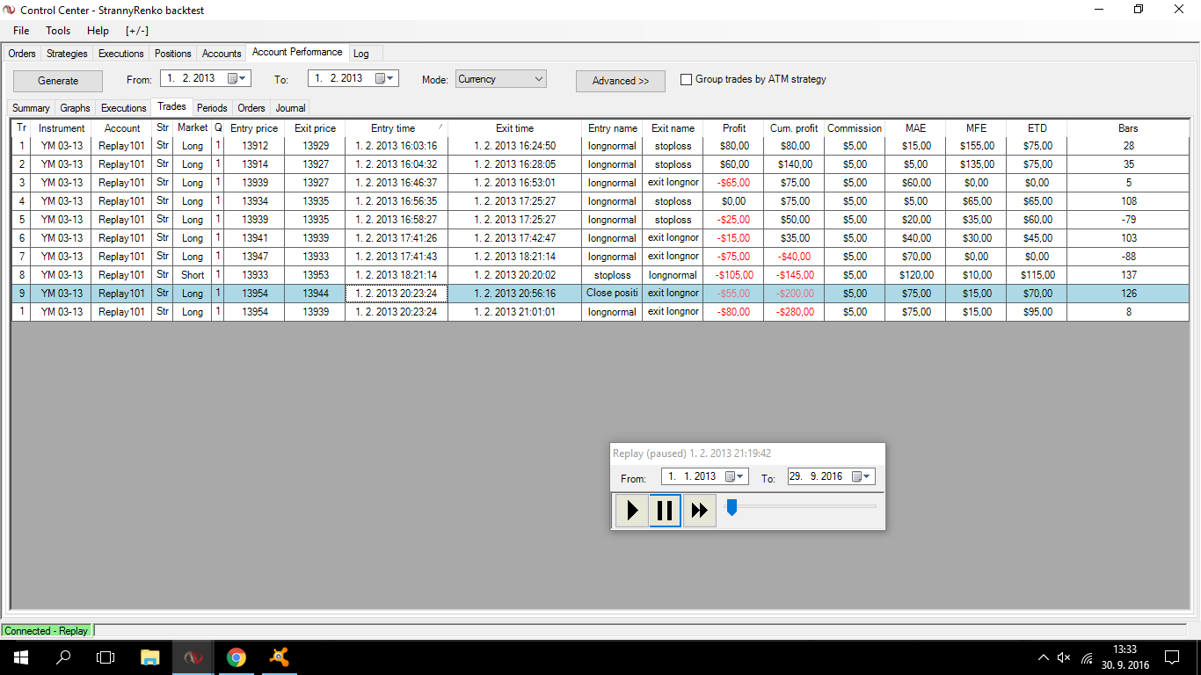Screen dimensions: 1201x675
Task: Open the Journal sub-tab
Action: coord(290,108)
